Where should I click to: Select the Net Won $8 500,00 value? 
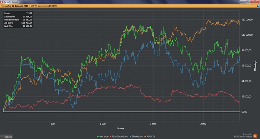[27, 26]
